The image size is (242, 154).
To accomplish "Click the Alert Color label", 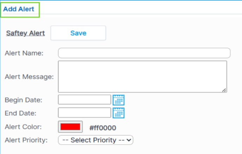I will [23, 127].
